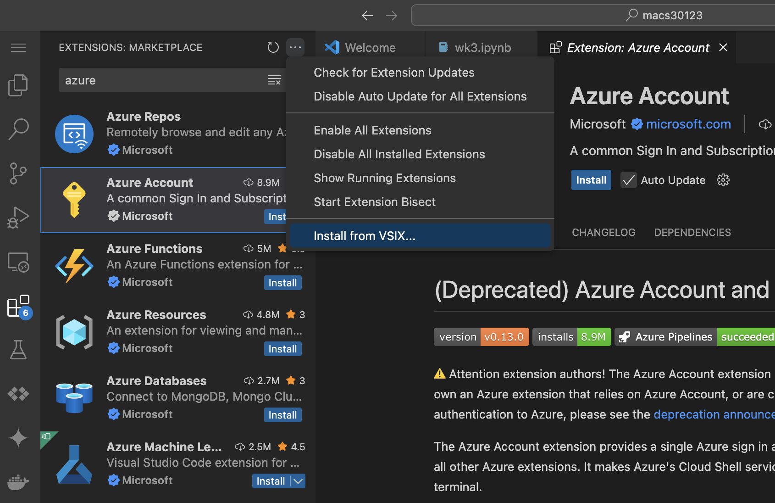
Task: Open the Remote Explorer view
Action: [18, 262]
